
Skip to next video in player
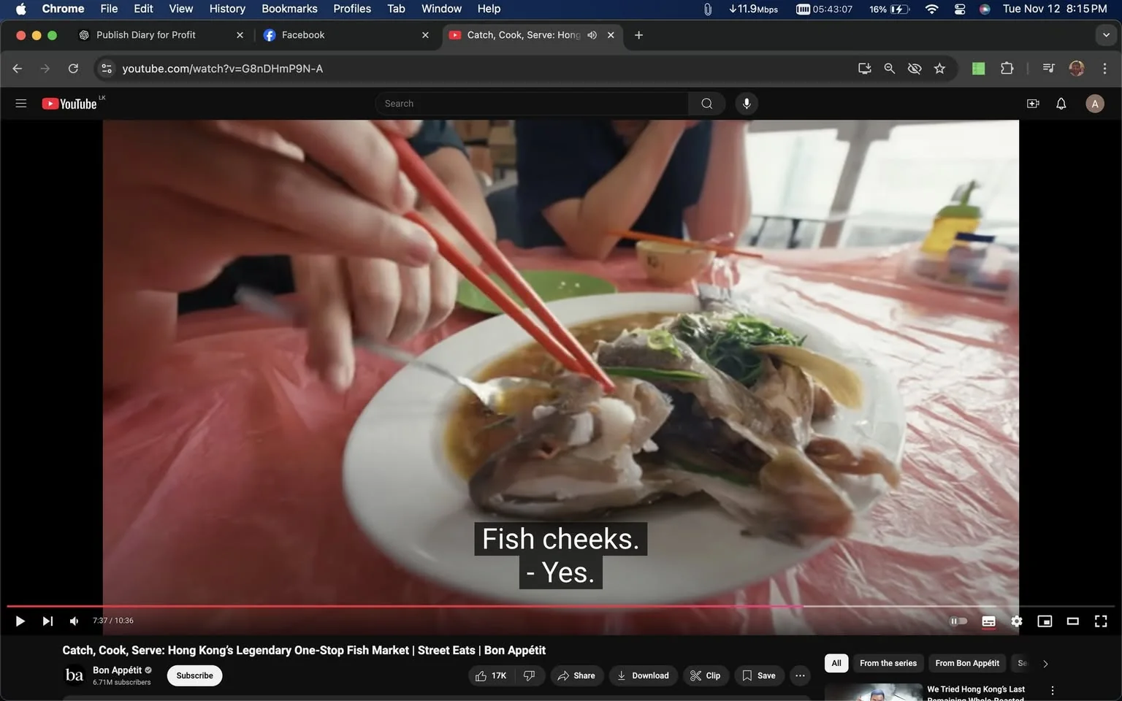click(47, 621)
